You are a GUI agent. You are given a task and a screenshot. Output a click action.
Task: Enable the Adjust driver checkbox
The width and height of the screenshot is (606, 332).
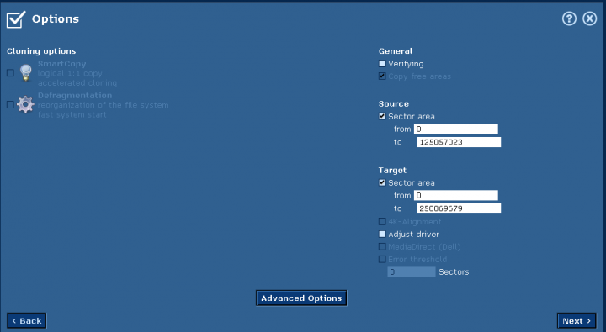[x=382, y=234]
